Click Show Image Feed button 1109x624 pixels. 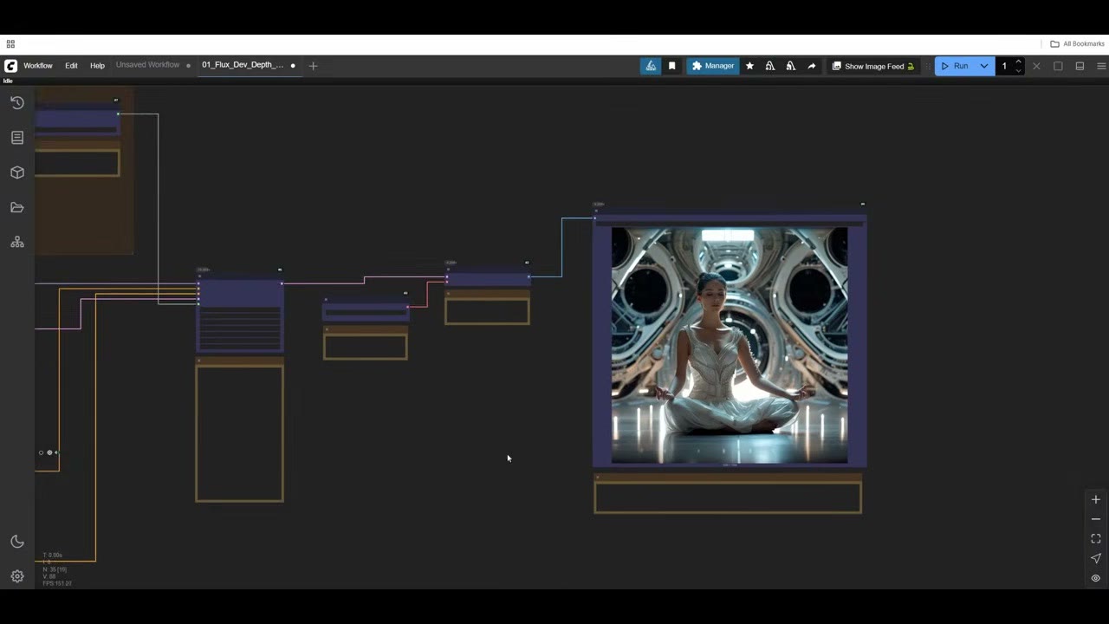point(873,66)
